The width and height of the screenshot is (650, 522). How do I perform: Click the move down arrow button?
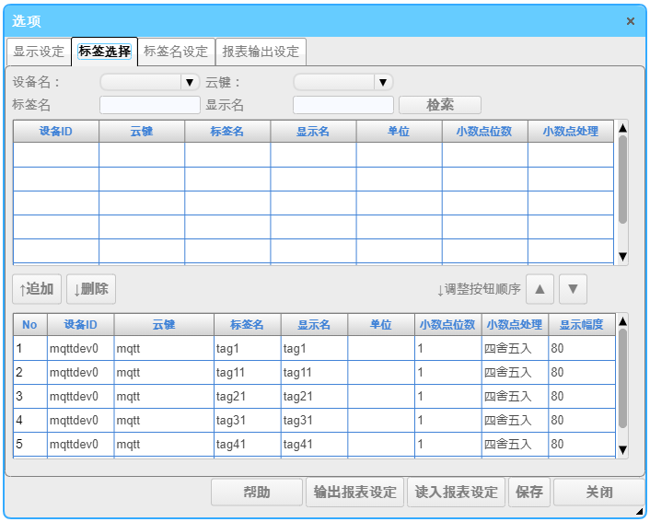(573, 289)
